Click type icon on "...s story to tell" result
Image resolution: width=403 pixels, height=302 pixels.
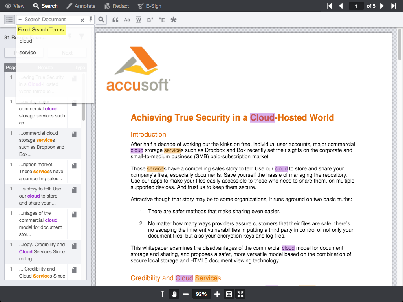pos(74,190)
